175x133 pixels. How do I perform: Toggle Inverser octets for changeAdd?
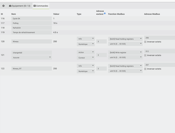(x=145, y=55)
